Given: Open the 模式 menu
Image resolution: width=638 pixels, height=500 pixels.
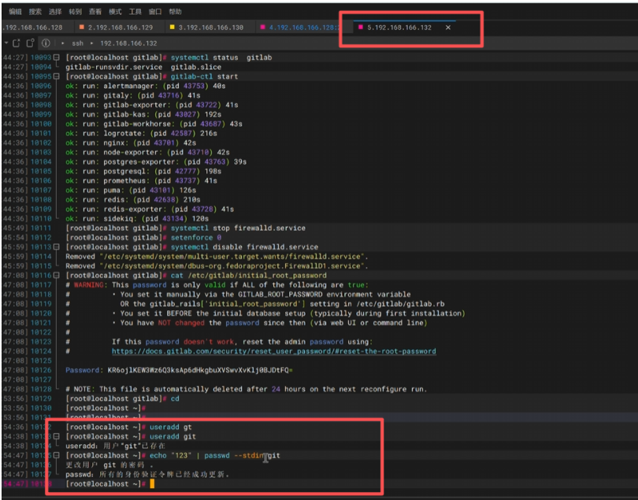Looking at the screenshot, I should pos(115,12).
